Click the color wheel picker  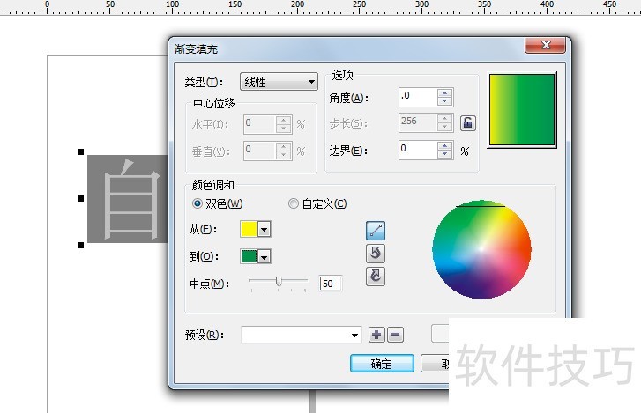(481, 249)
